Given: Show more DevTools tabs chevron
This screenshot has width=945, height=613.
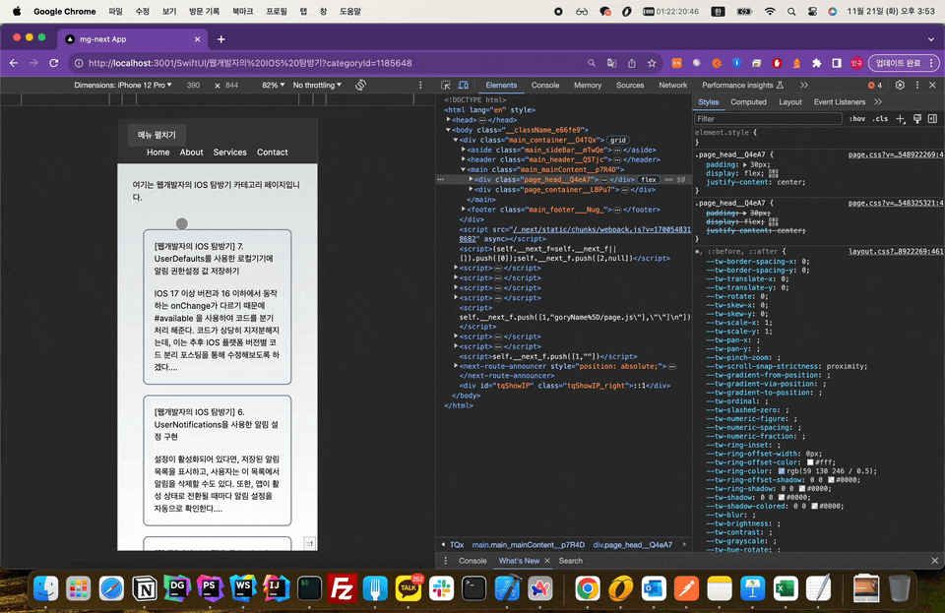Looking at the screenshot, I should click(804, 86).
